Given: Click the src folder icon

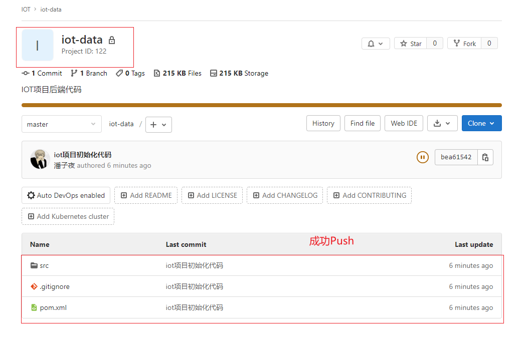Looking at the screenshot, I should coord(34,265).
